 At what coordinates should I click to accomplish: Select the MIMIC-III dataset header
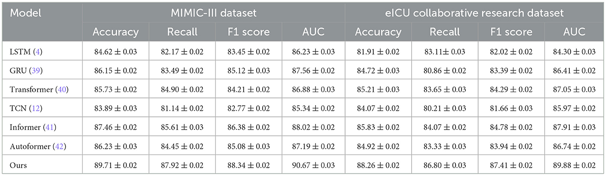click(214, 13)
